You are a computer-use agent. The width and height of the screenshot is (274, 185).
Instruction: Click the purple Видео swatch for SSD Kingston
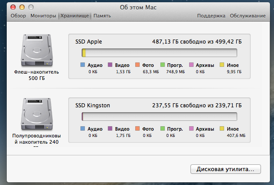(x=110, y=128)
